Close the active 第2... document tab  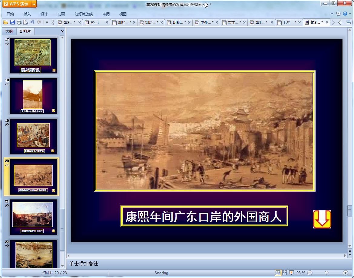tap(327, 22)
